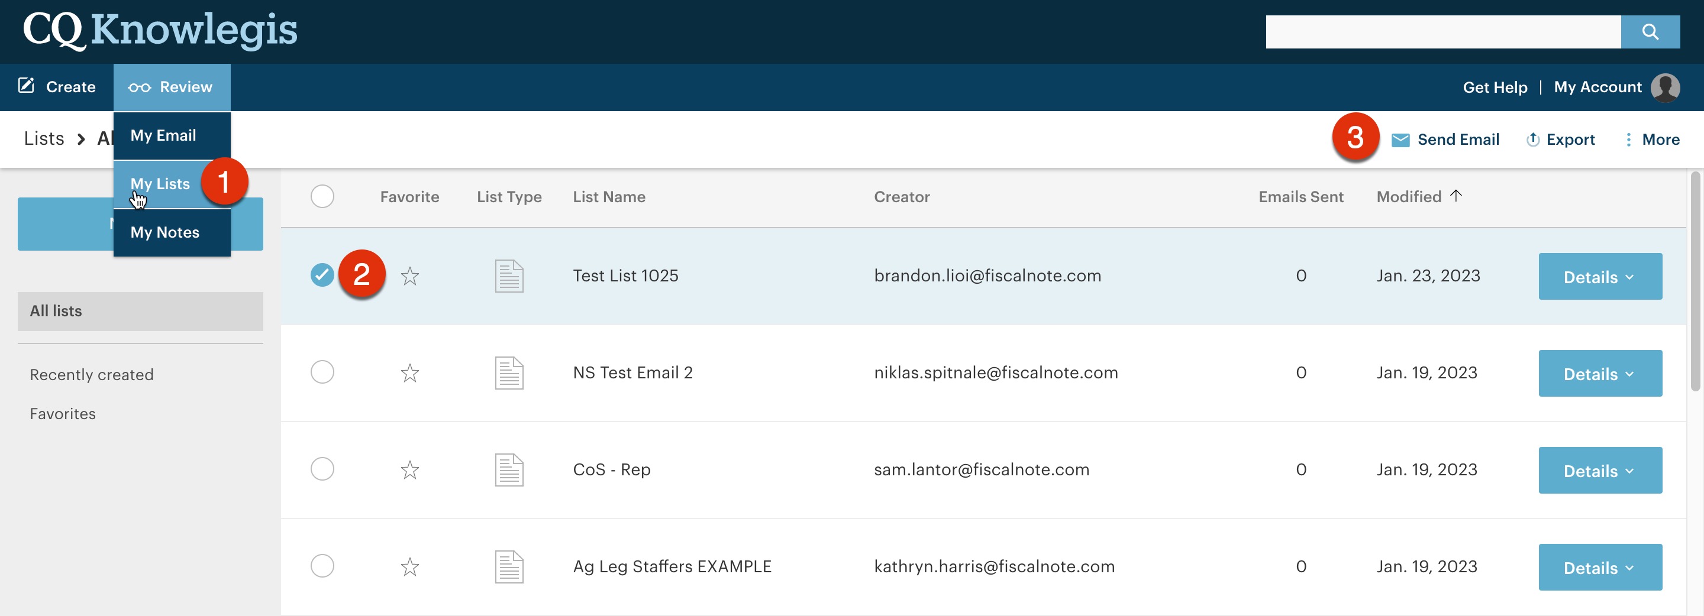Show Recently created lists
Image resolution: width=1704 pixels, height=616 pixels.
[x=91, y=375]
